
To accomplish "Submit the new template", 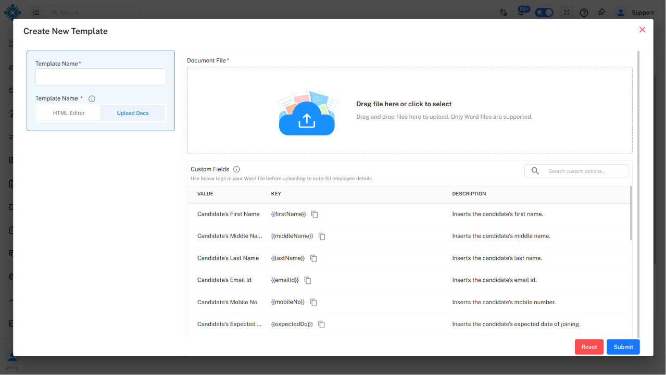I will pyautogui.click(x=623, y=347).
